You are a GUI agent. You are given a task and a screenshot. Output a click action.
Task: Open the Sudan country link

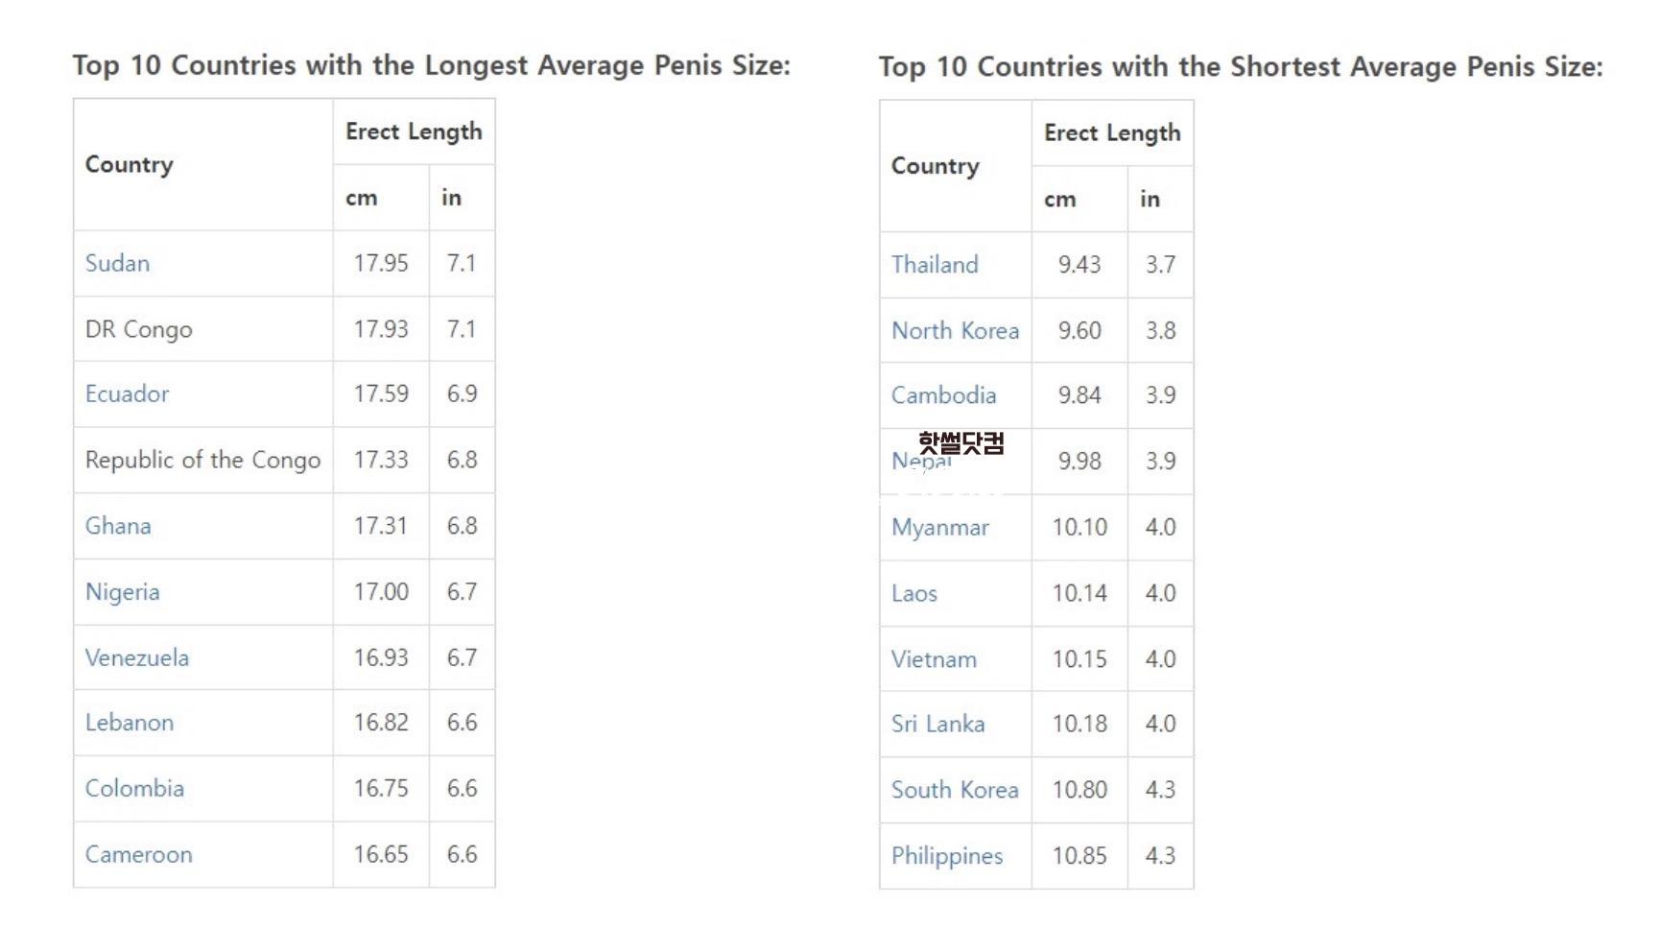coord(117,263)
